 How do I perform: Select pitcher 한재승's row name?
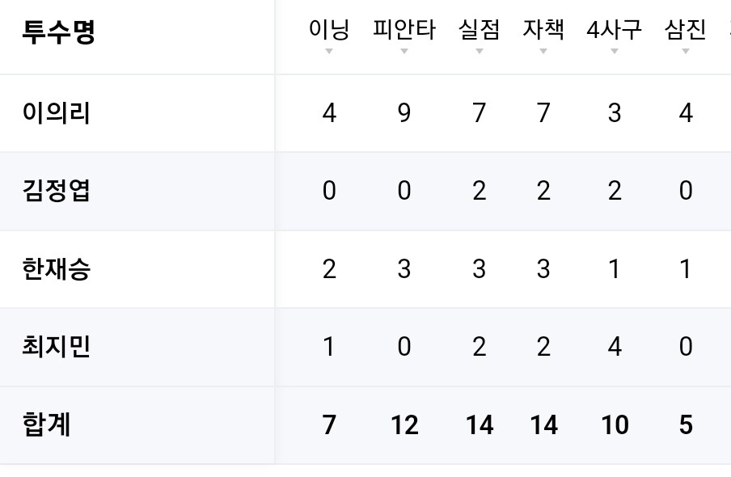(x=56, y=269)
